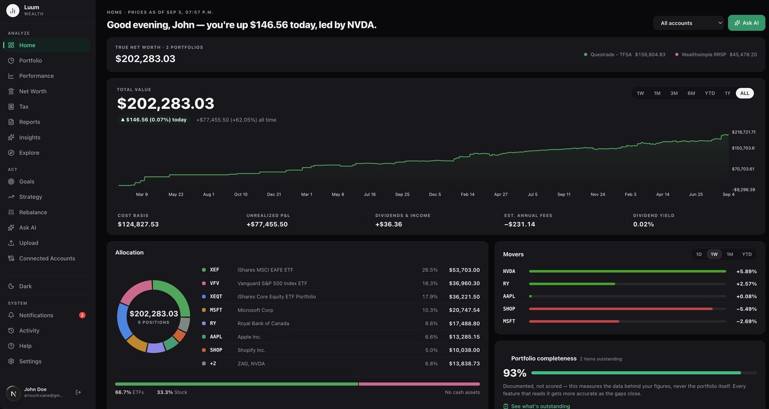Click the Upload icon in sidebar

(11, 243)
